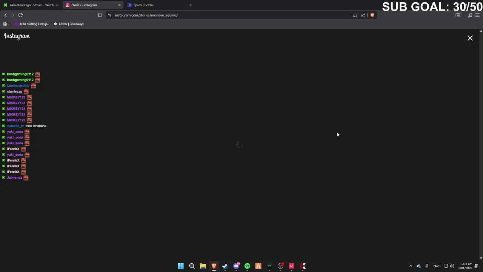This screenshot has height=272, width=483.
Task: Switch to AkiraMondragon Stream tab
Action: pos(31,5)
